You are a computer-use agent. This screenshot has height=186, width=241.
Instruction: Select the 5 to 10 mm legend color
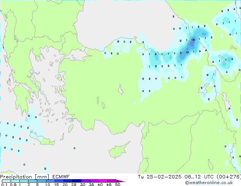point(42,181)
